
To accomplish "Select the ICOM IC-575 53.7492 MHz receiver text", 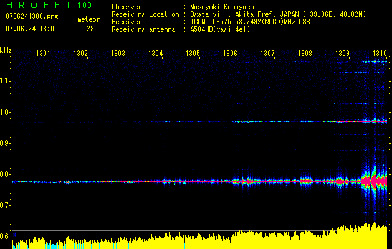I will pos(250,22).
